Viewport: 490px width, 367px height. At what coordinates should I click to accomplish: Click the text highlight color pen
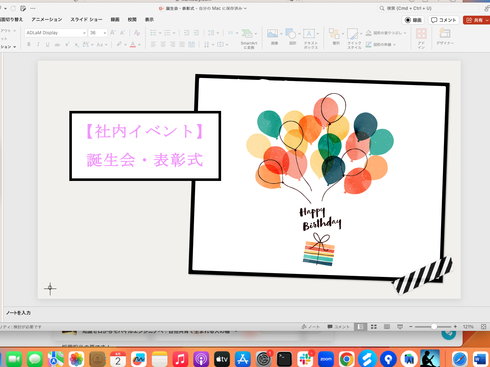119,45
